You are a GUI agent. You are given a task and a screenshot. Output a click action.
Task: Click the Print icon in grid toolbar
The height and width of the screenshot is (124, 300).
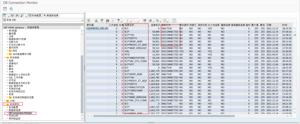coord(145,20)
